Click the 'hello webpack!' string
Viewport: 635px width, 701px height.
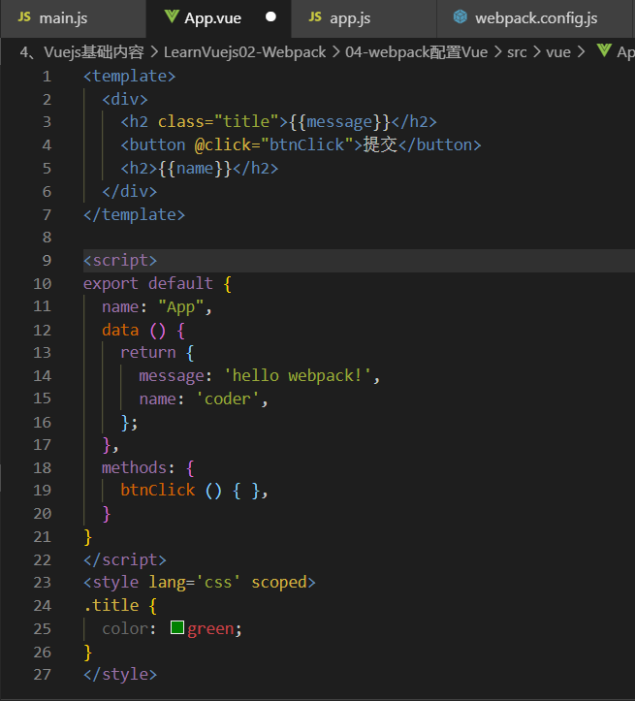(298, 376)
